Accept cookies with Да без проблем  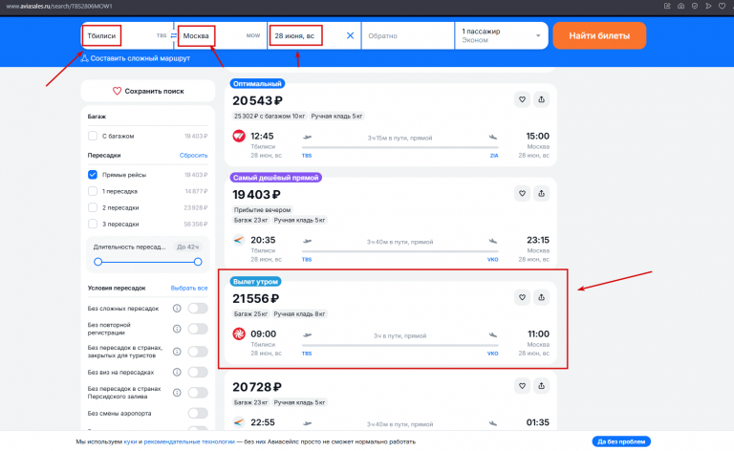click(621, 441)
